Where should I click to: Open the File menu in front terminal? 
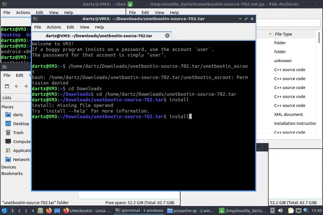(38, 27)
